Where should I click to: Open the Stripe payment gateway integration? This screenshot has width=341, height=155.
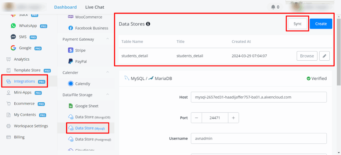80,50
